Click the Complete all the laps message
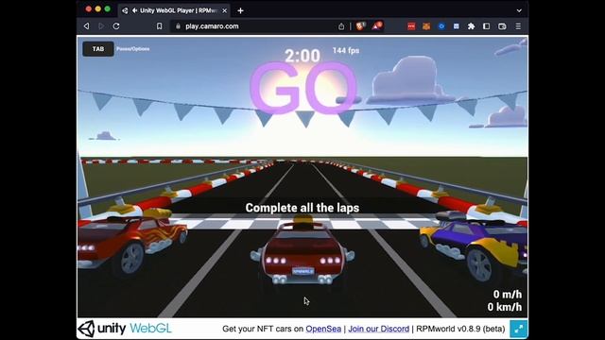Viewport: 605px width, 340px height. point(302,208)
